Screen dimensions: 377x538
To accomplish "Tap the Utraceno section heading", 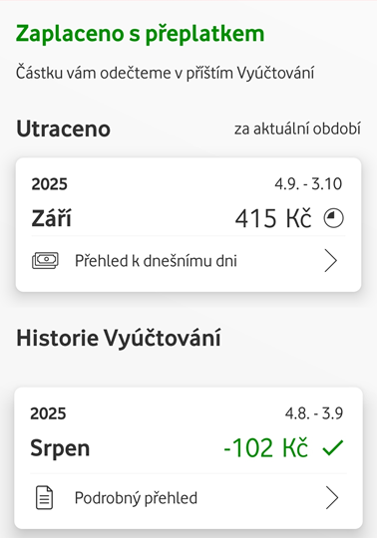I will point(63,129).
